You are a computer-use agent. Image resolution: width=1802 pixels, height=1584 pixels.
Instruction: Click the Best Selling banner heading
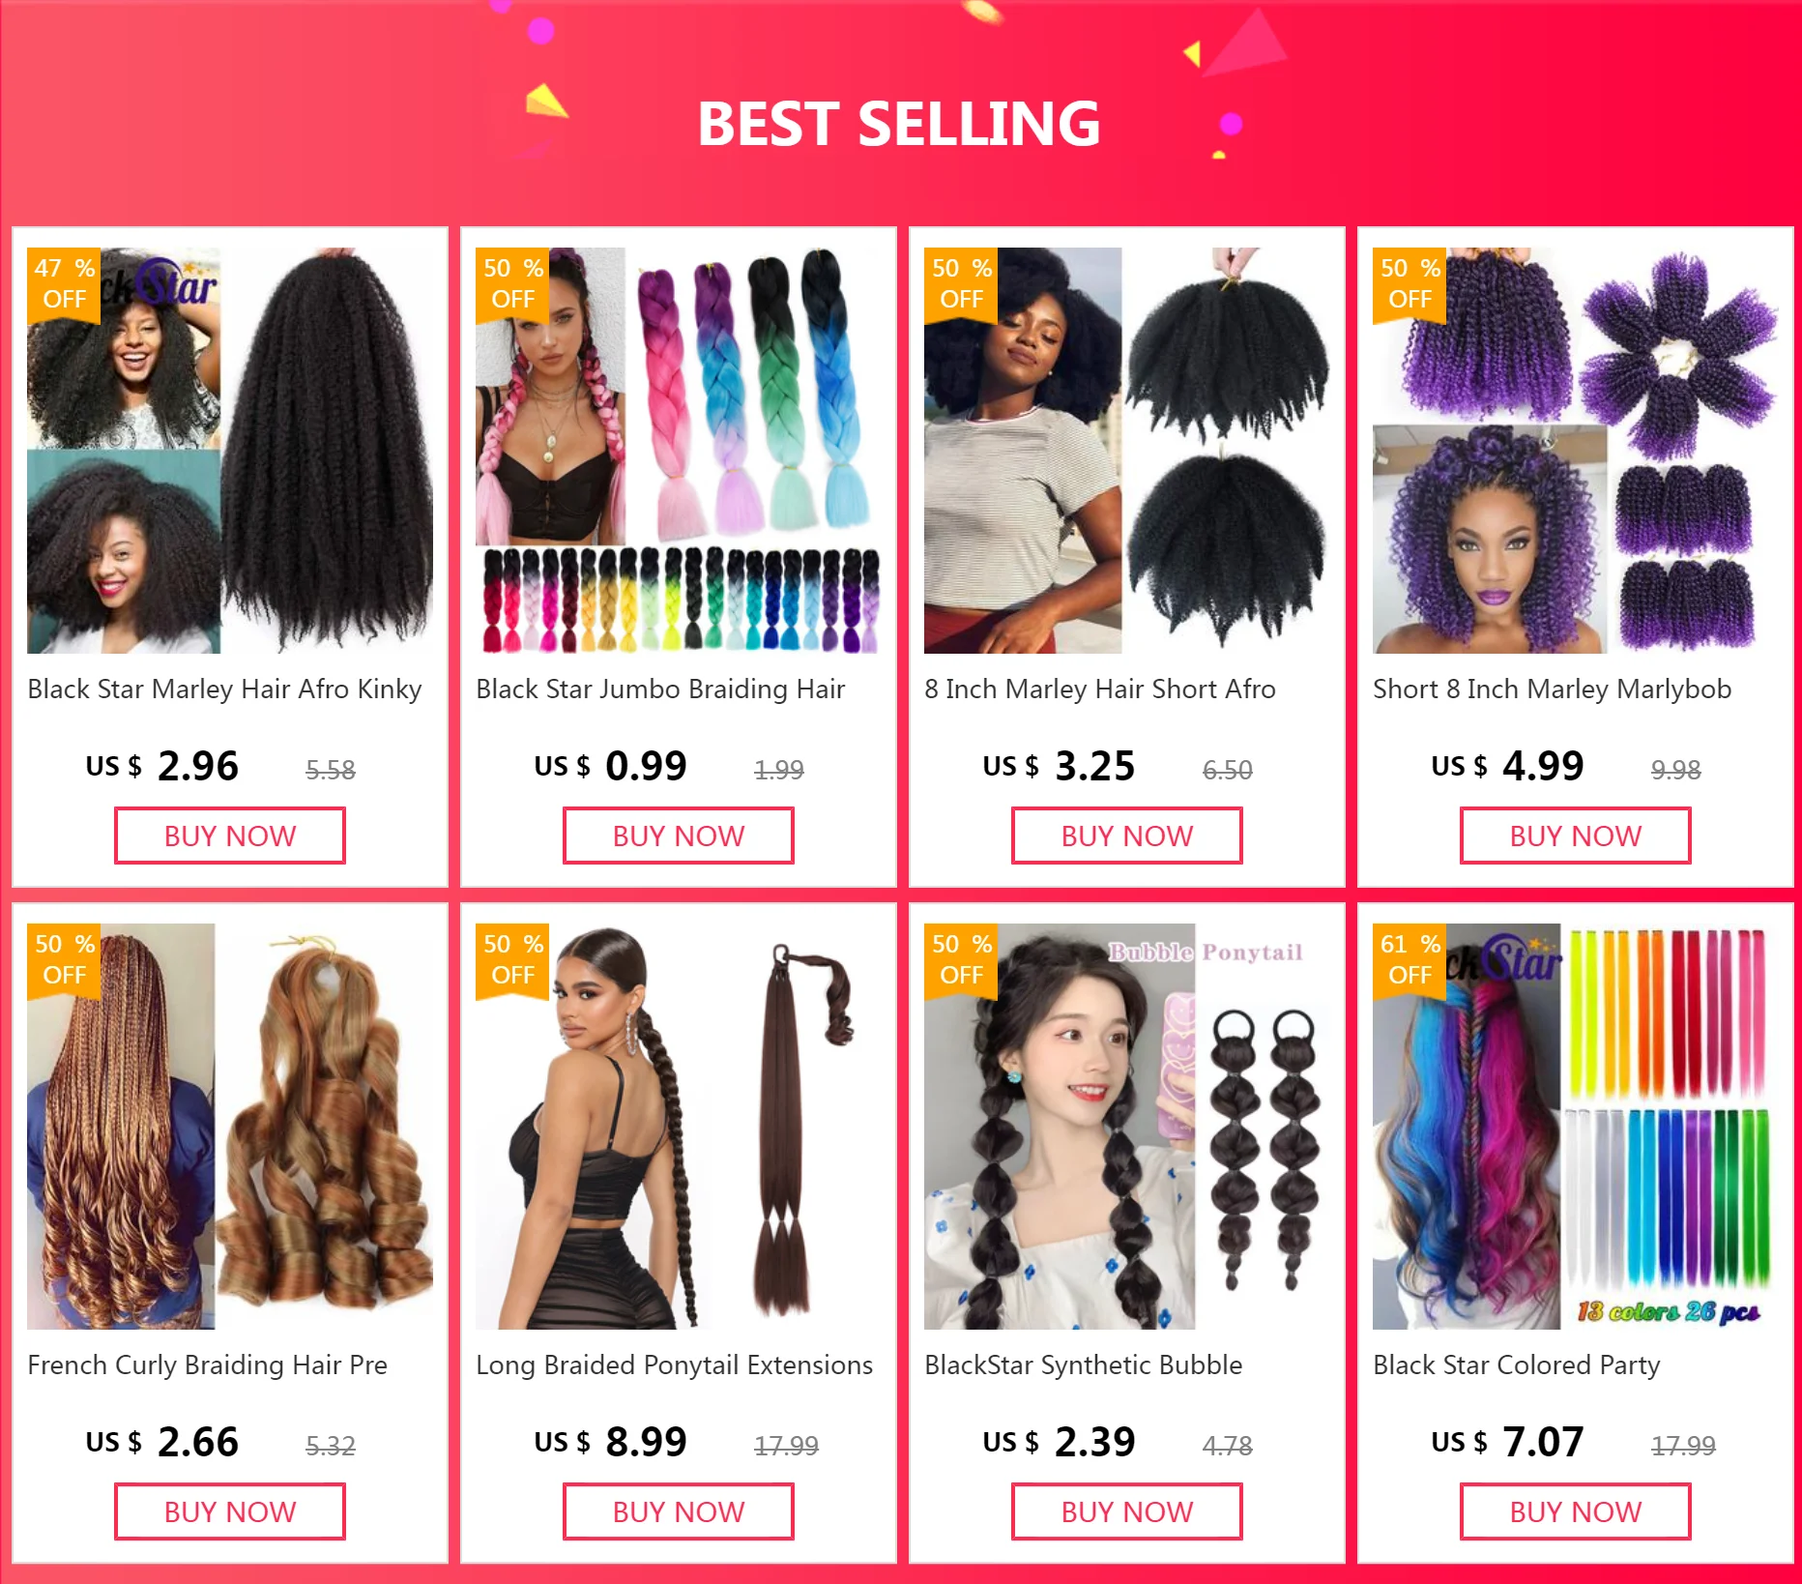pos(899,124)
